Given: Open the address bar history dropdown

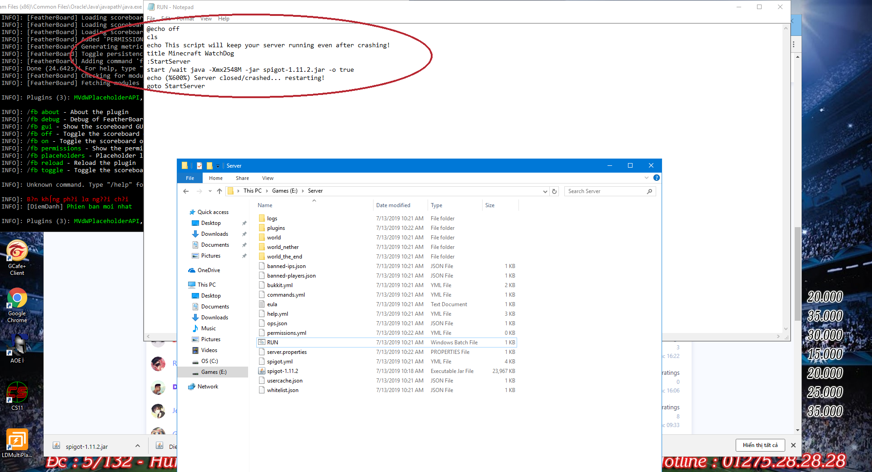Looking at the screenshot, I should coord(545,191).
